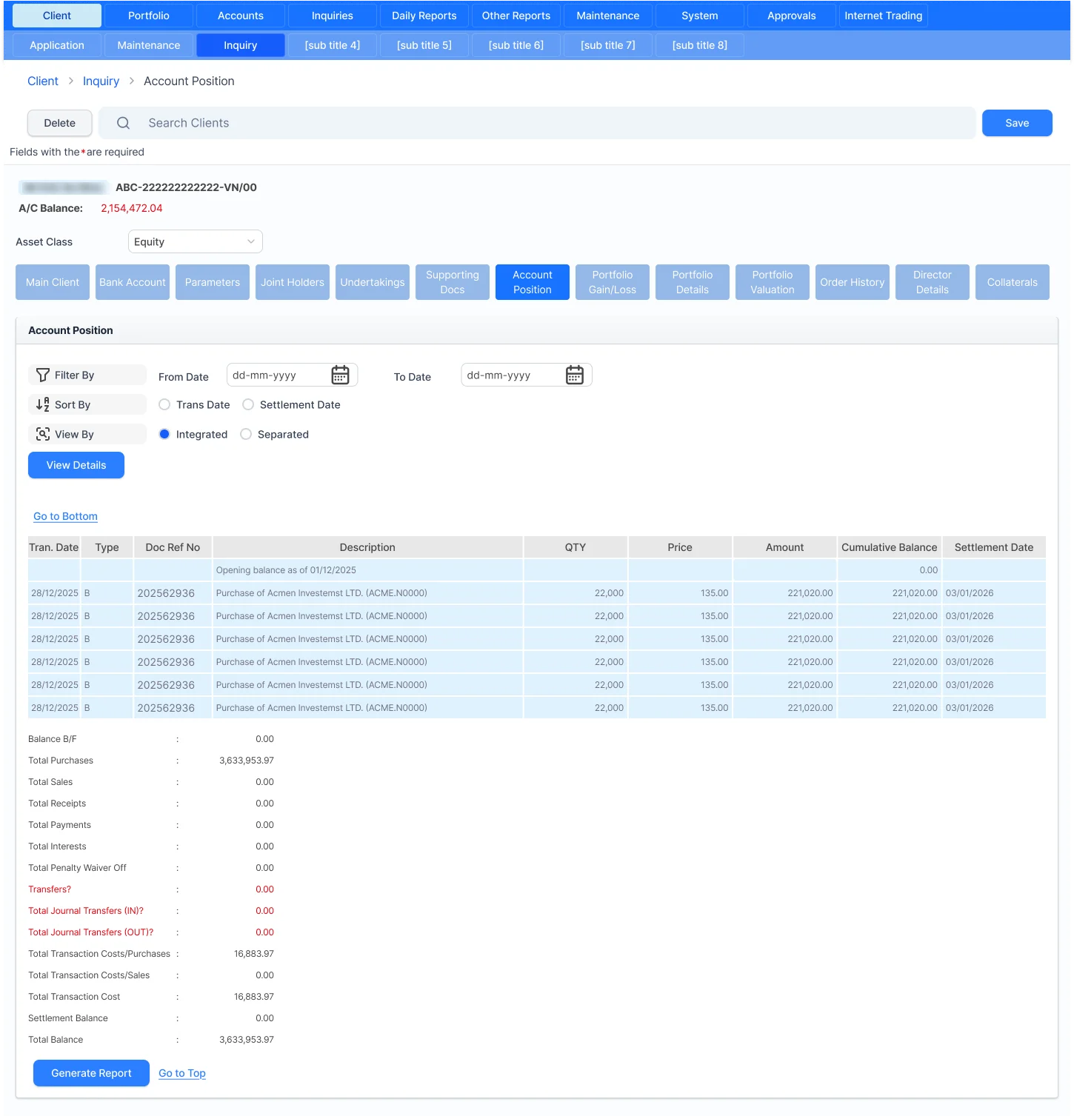Switch to the Application sub-menu
This screenshot has width=1074, height=1116.
coord(57,45)
